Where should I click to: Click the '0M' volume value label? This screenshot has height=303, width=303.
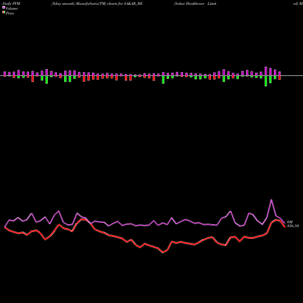290,222
